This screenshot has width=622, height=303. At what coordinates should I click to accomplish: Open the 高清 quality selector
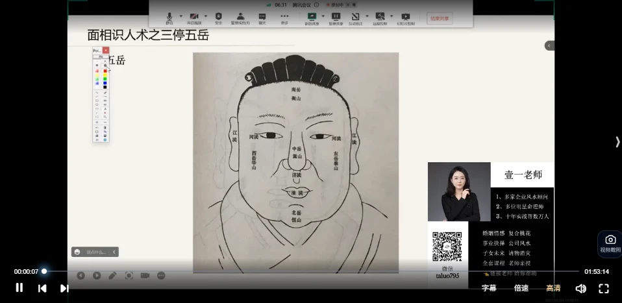(553, 288)
